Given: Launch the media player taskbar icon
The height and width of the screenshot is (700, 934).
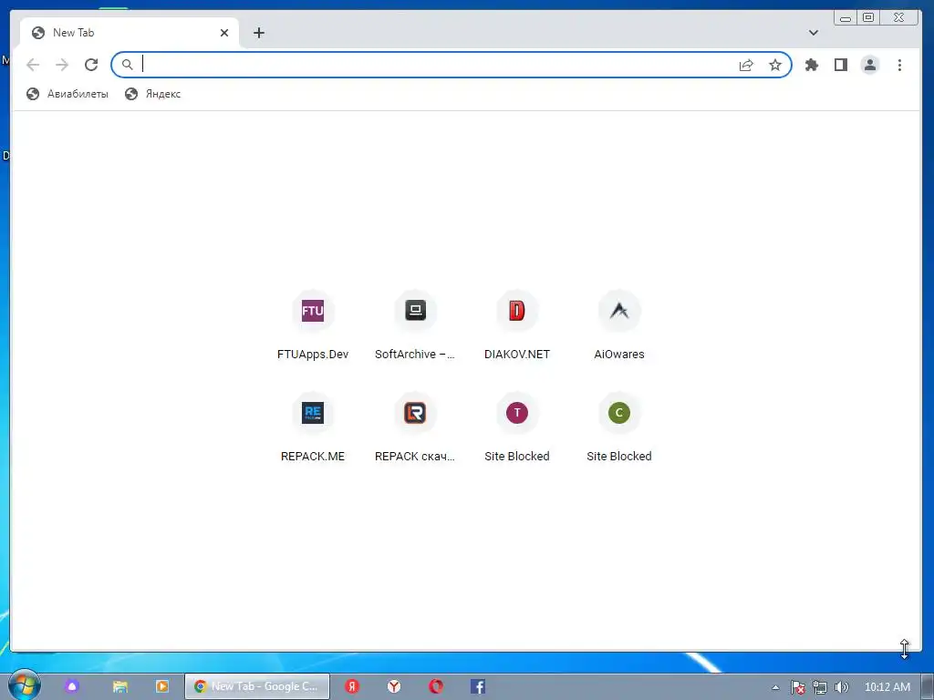Looking at the screenshot, I should (162, 686).
